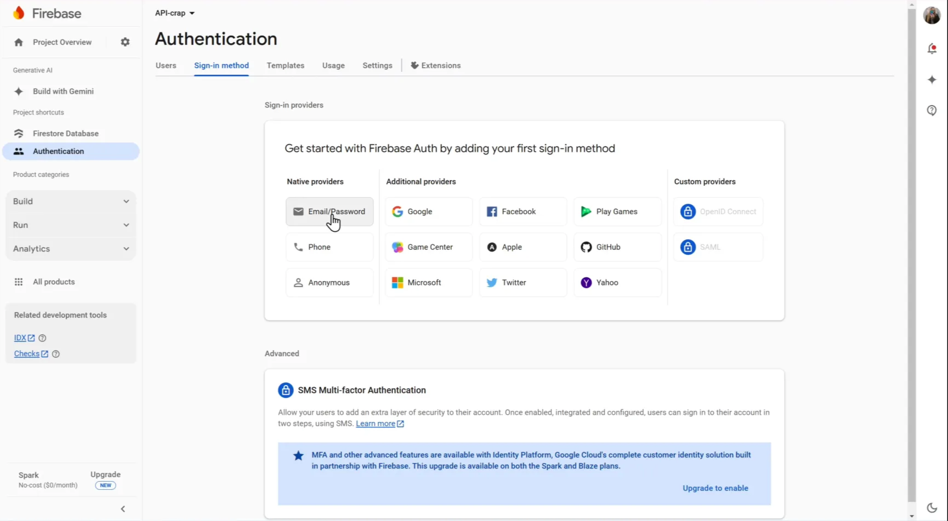Open the IDX link
This screenshot has height=521, width=948.
(x=24, y=338)
